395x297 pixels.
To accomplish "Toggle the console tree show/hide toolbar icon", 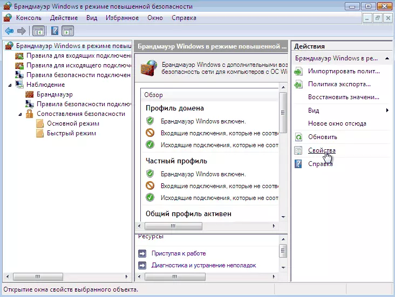I will pos(39,31).
